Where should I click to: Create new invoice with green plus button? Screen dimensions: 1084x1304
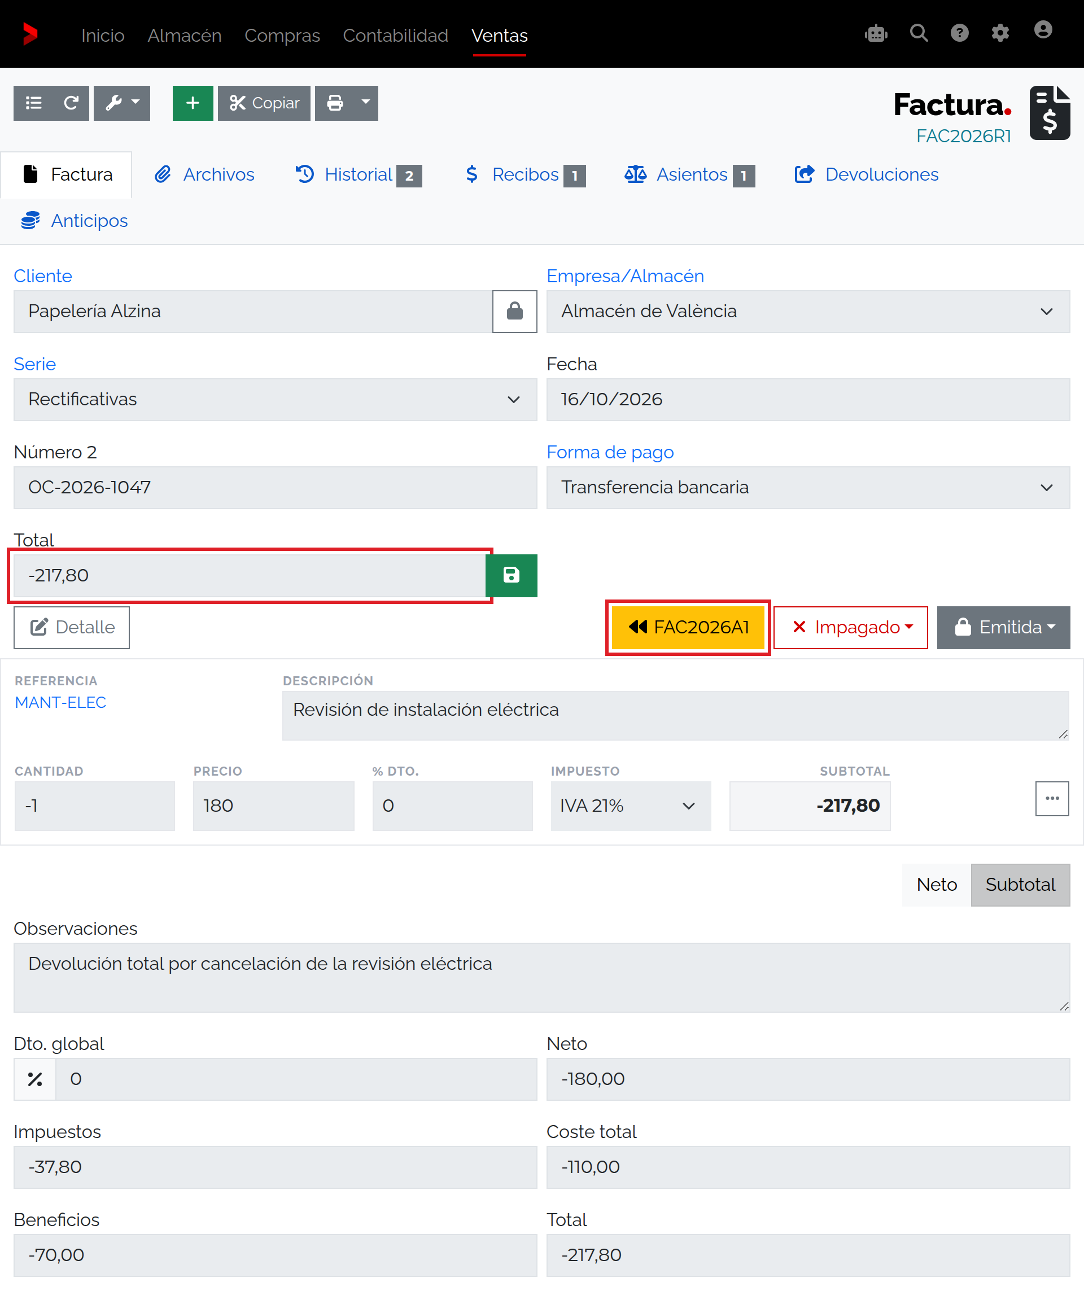[x=193, y=103]
